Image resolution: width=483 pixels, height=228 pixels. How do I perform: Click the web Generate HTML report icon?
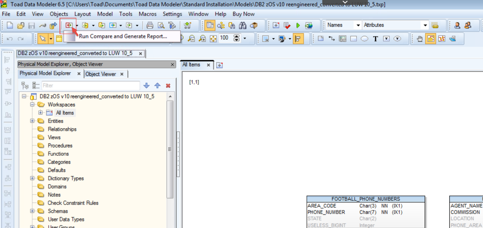tap(309, 25)
